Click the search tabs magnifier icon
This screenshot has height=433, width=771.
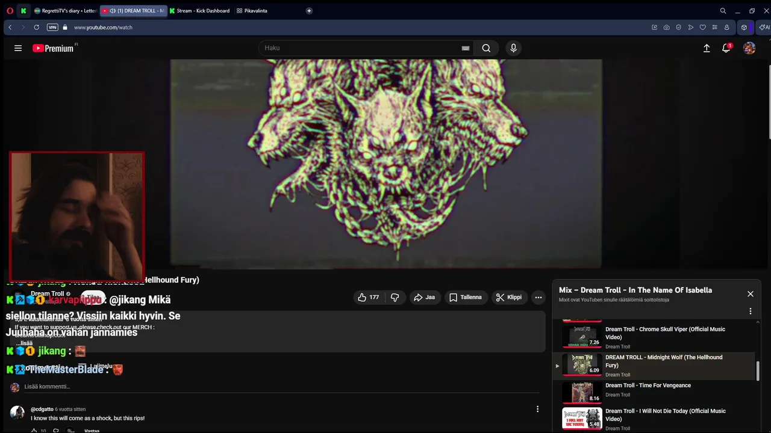[723, 11]
